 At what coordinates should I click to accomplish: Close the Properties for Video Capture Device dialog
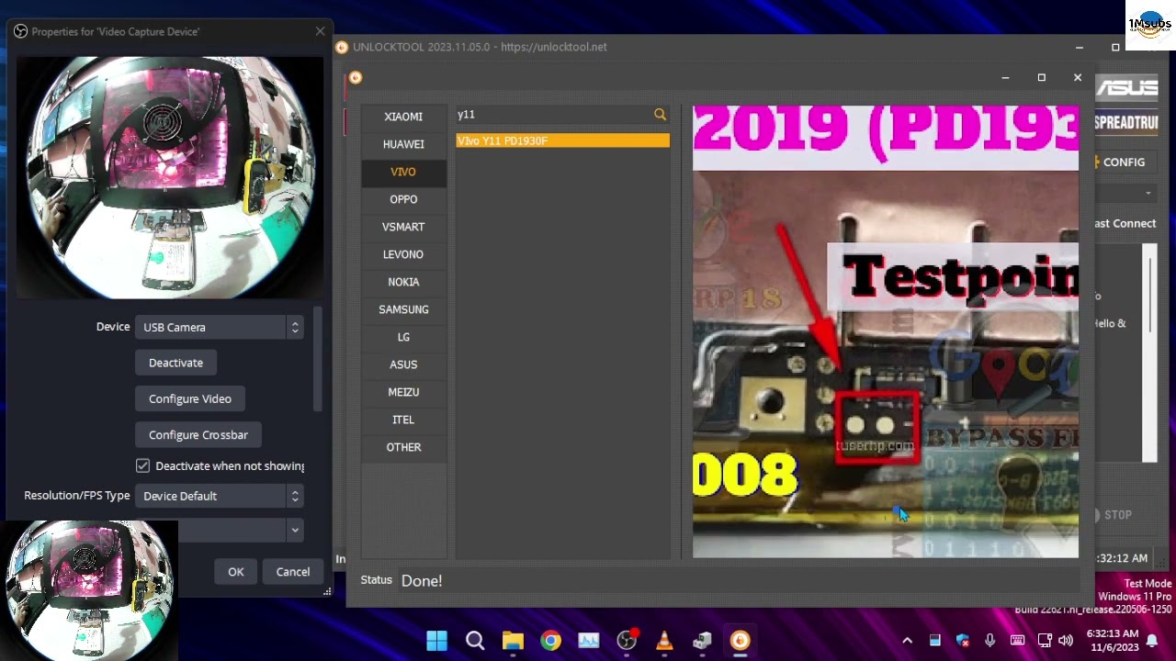click(320, 31)
